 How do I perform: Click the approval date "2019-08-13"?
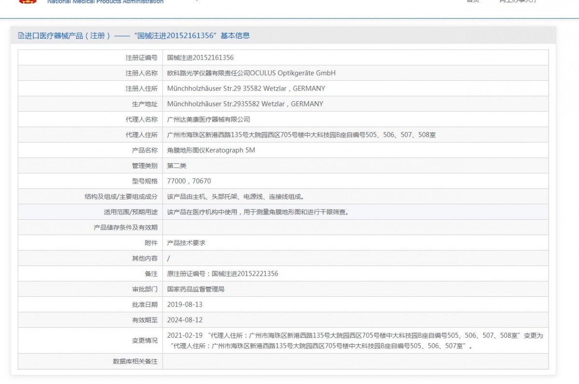185,305
